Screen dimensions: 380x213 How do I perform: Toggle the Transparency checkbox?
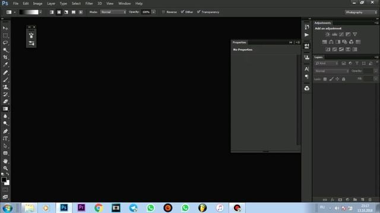[x=199, y=12]
